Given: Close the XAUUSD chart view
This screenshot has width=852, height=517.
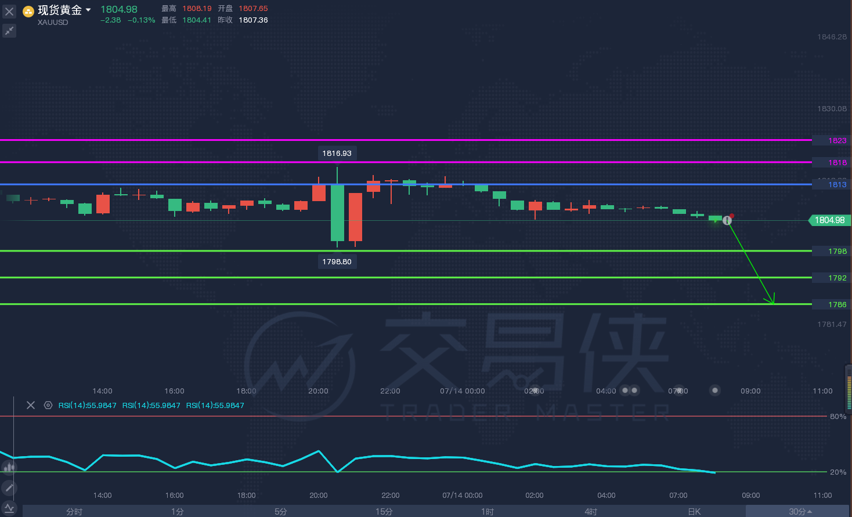Looking at the screenshot, I should coord(9,12).
